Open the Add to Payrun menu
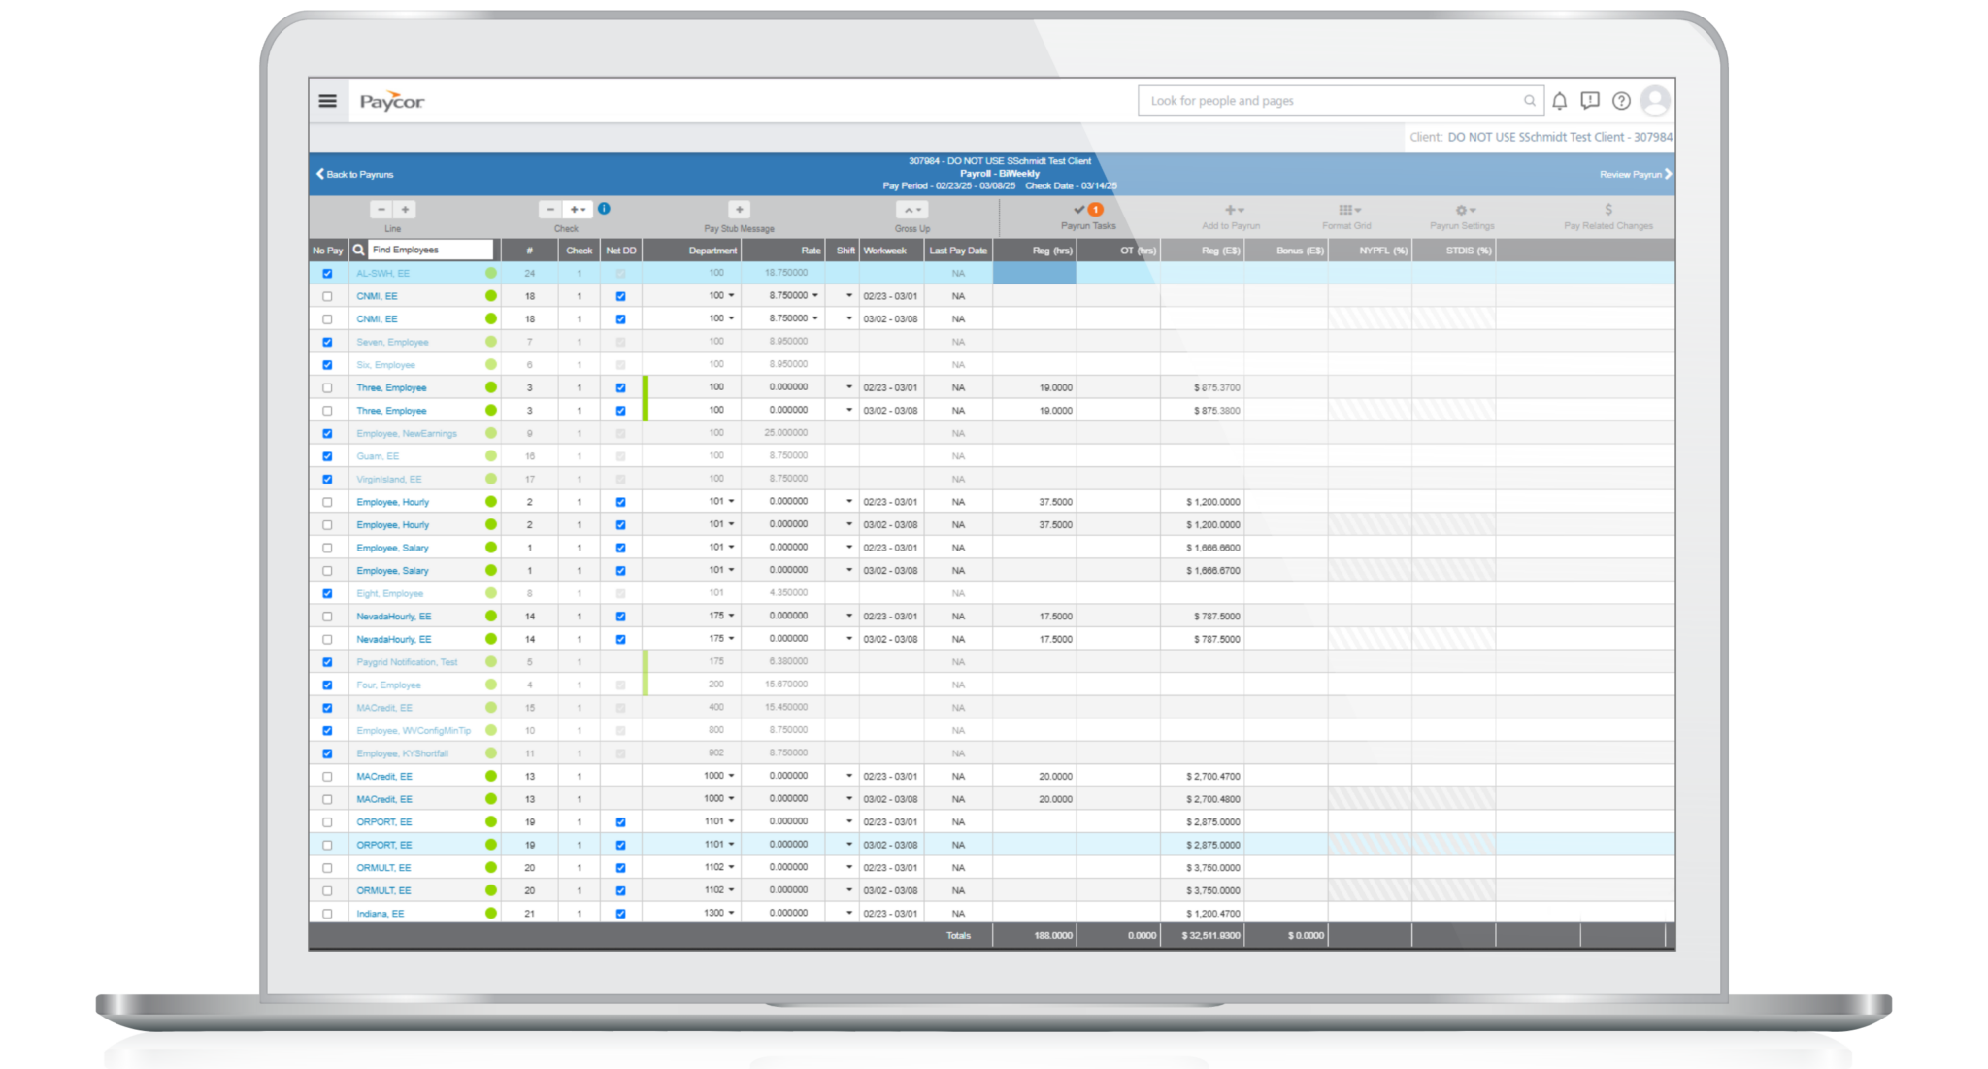Image resolution: width=1988 pixels, height=1069 pixels. (x=1231, y=210)
